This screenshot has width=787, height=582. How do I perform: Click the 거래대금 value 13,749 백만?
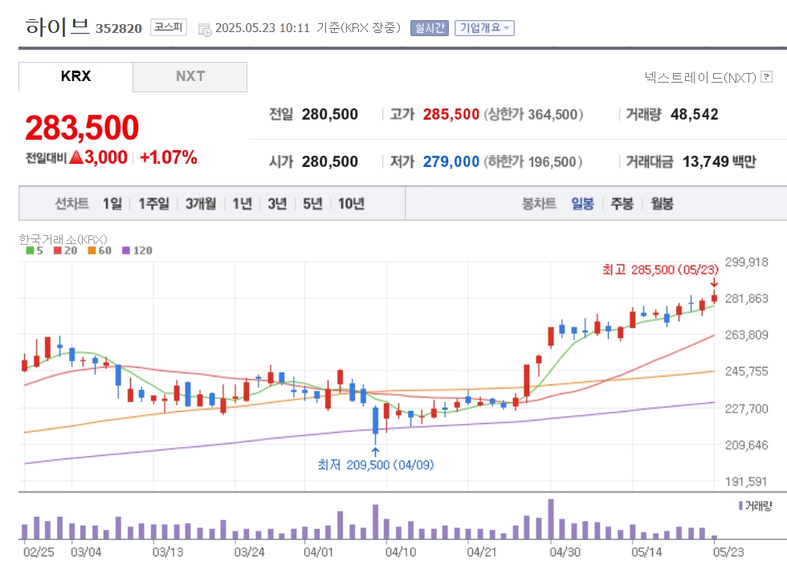tap(720, 161)
